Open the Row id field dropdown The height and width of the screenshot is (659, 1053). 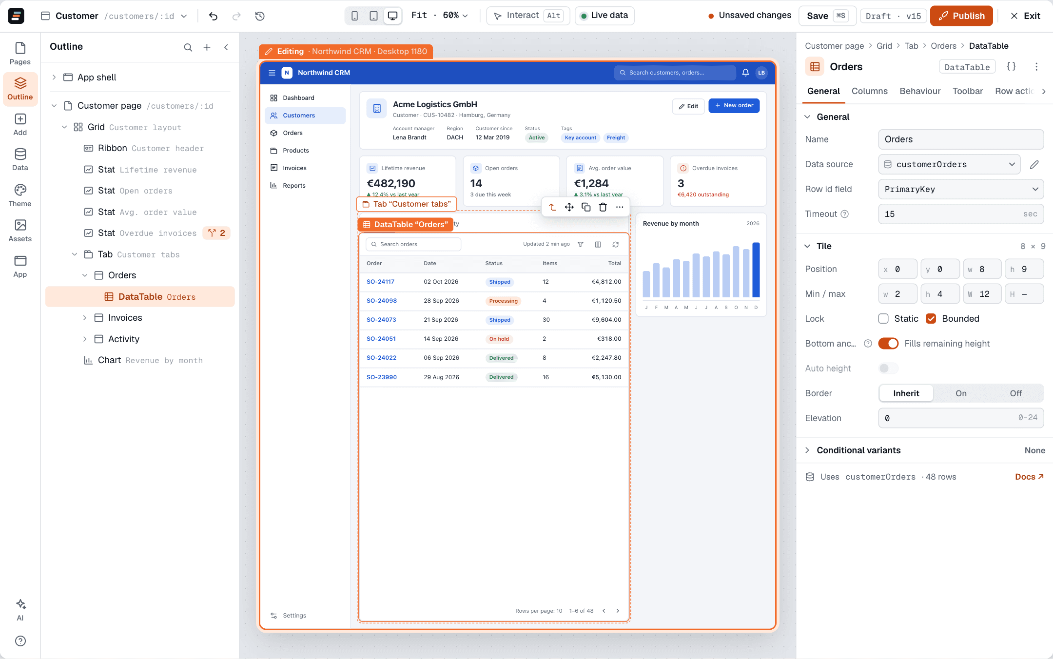tap(961, 189)
